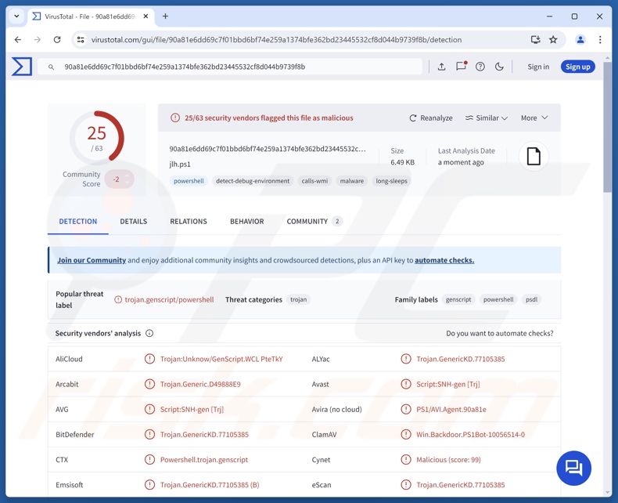
Task: Click the Sign up button
Action: [x=577, y=67]
